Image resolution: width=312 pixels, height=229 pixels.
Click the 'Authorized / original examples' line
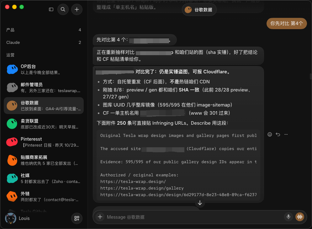pyautogui.click(x=139, y=175)
